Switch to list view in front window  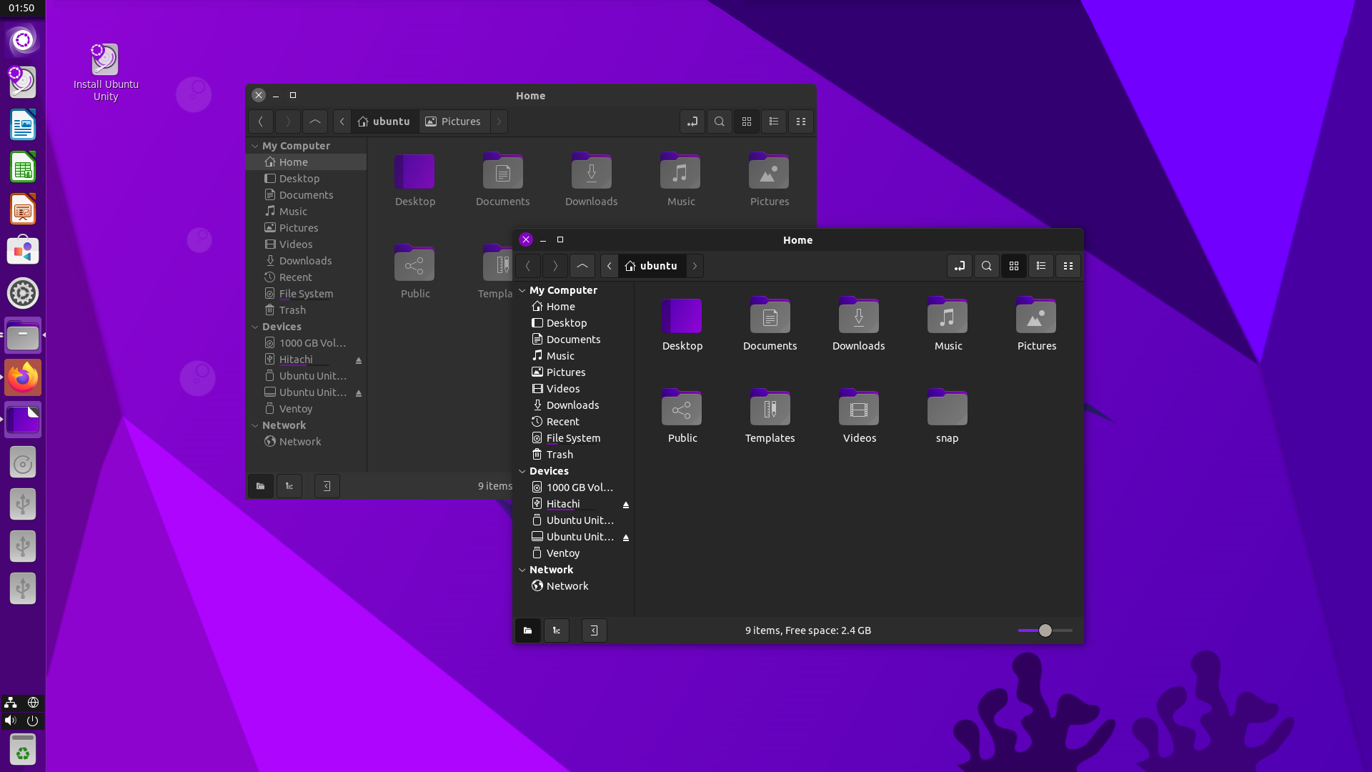1040,266
